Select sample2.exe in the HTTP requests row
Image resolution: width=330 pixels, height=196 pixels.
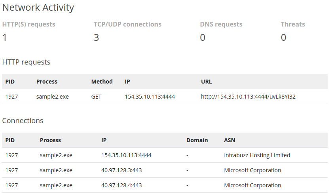click(x=52, y=97)
